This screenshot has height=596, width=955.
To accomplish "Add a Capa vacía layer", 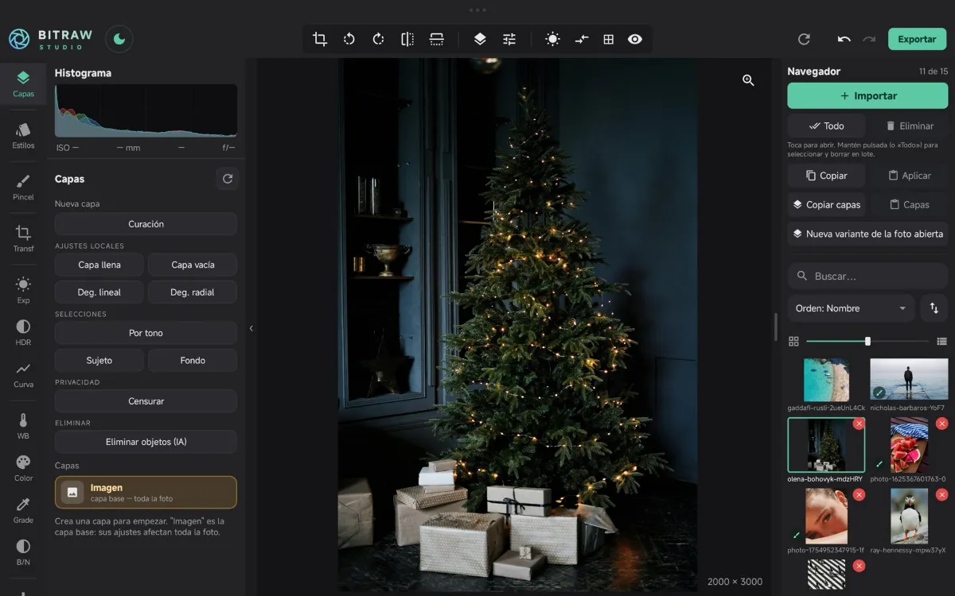I will tap(193, 265).
